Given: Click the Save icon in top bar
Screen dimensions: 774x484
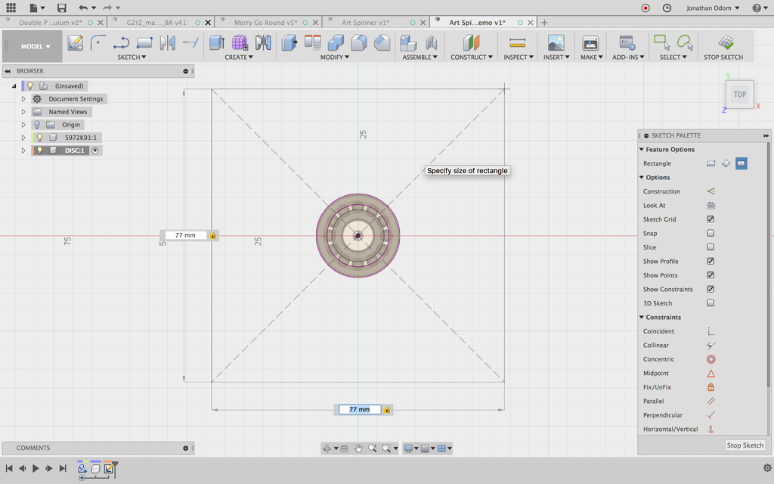Looking at the screenshot, I should (x=62, y=8).
